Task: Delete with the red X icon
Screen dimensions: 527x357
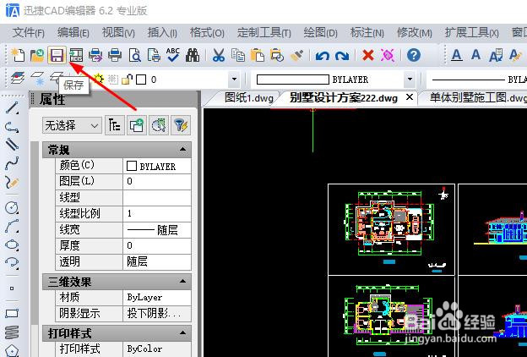Action: click(x=368, y=55)
